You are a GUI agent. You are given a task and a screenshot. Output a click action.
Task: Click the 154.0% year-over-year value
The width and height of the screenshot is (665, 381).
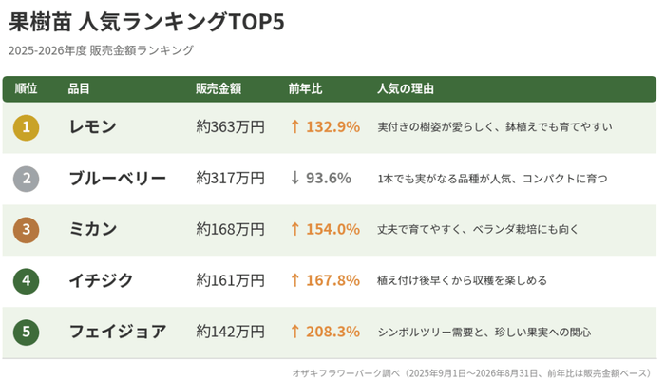tap(332, 230)
